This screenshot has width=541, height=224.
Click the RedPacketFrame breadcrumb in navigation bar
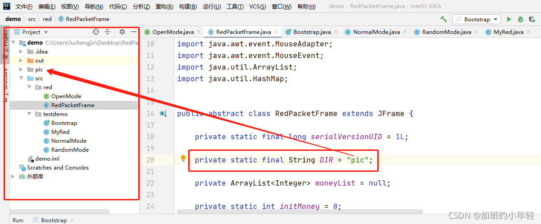84,19
